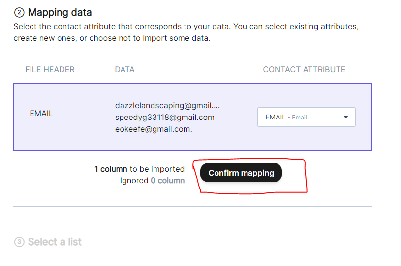
Task: Click the DATA column label
Action: (x=124, y=70)
